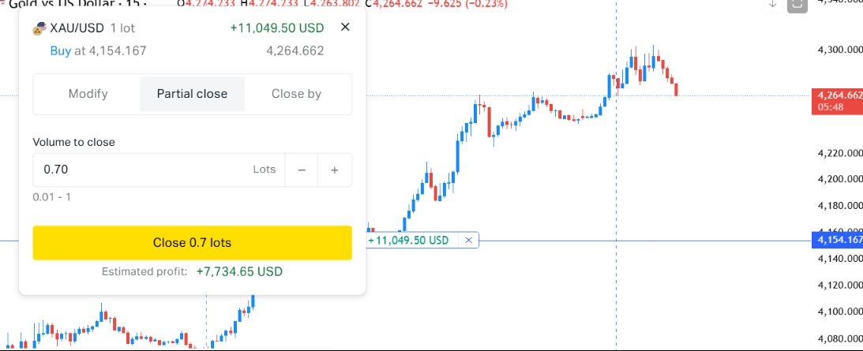This screenshot has height=351, width=863.
Task: Select the +11,049.50 USD position label on chart
Action: (x=408, y=241)
